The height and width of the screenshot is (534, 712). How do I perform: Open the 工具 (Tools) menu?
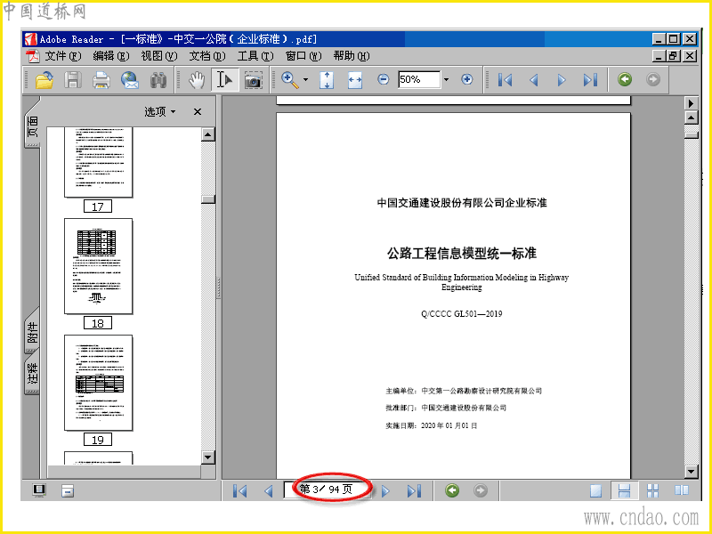[x=255, y=56]
